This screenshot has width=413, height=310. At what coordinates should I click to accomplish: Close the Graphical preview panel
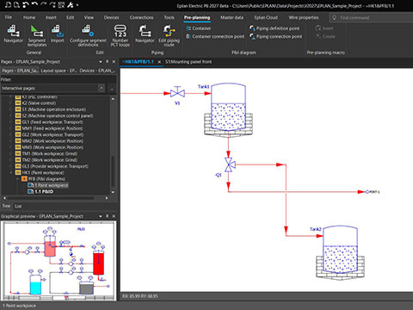(x=114, y=216)
